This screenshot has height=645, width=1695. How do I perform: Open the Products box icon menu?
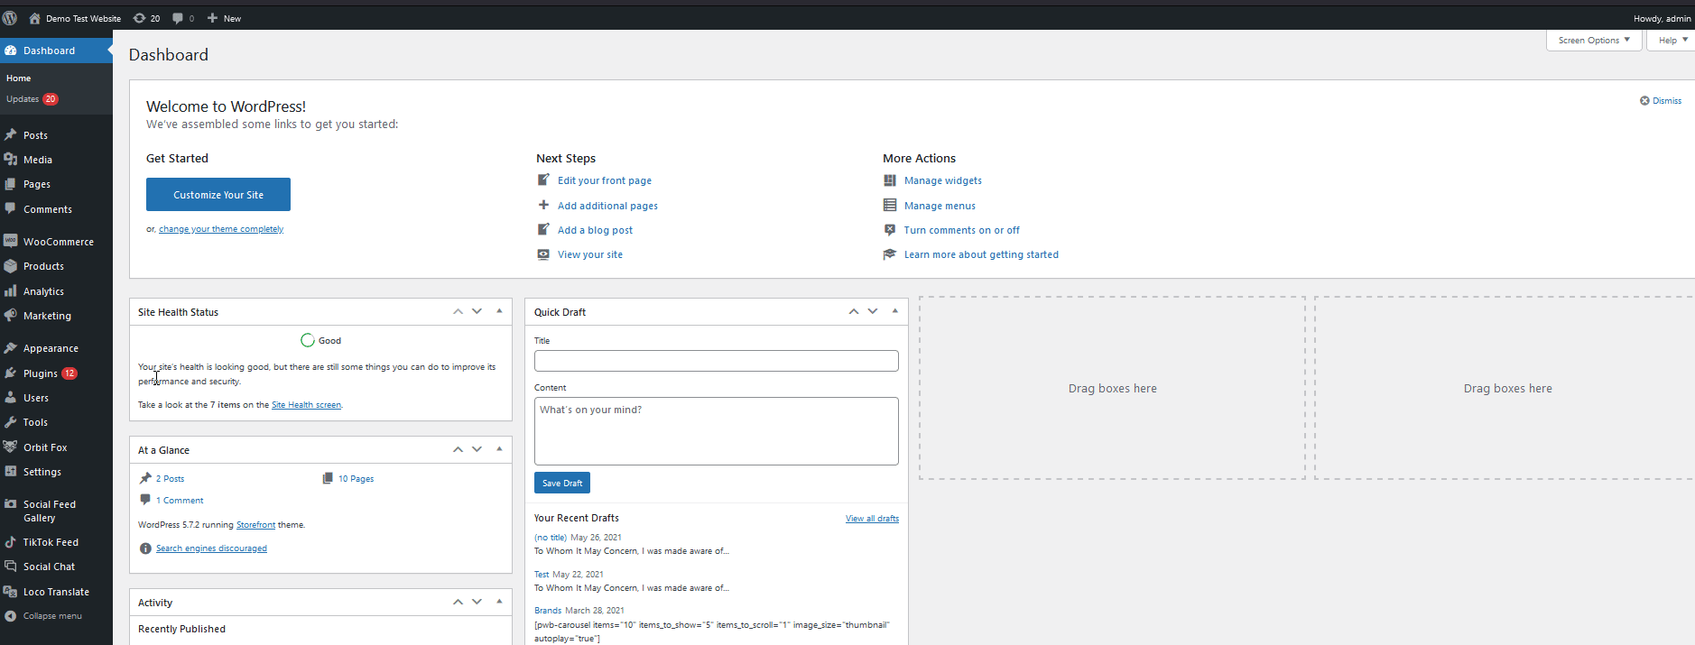pos(11,266)
